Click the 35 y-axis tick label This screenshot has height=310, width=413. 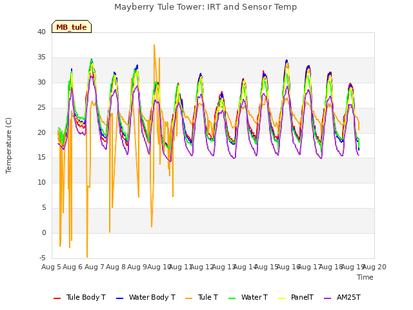click(x=41, y=57)
